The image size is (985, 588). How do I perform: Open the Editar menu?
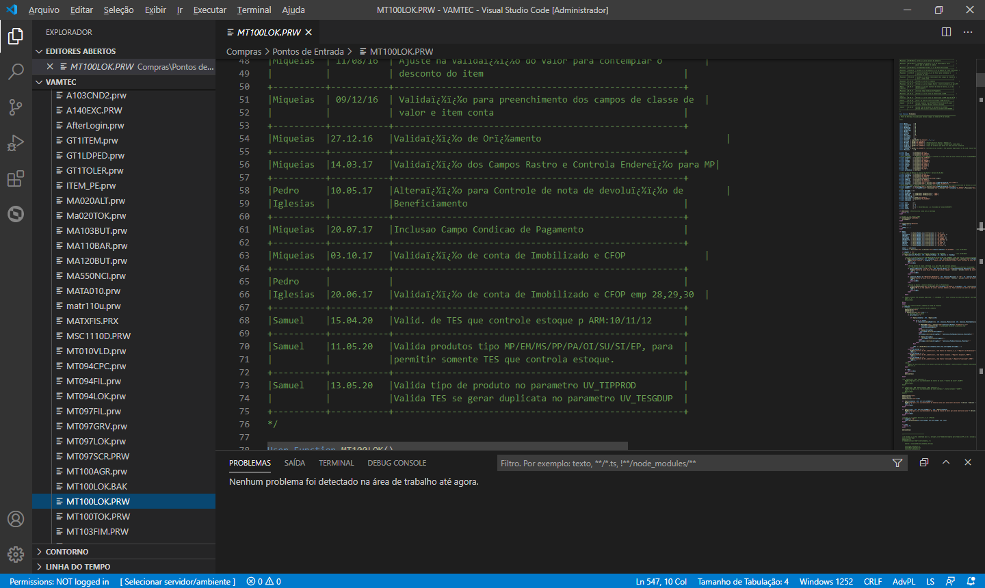81,10
